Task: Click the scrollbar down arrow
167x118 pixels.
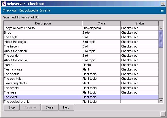Action: coord(161,101)
